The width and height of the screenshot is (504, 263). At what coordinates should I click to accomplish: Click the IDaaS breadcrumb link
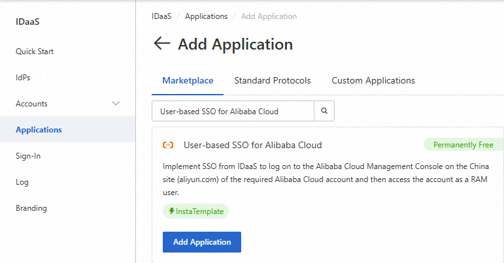161,16
